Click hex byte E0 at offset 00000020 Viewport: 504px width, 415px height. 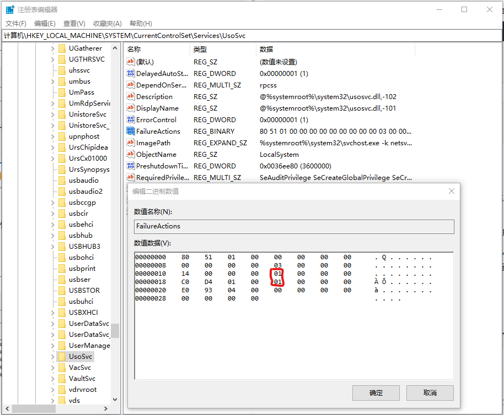click(x=185, y=290)
